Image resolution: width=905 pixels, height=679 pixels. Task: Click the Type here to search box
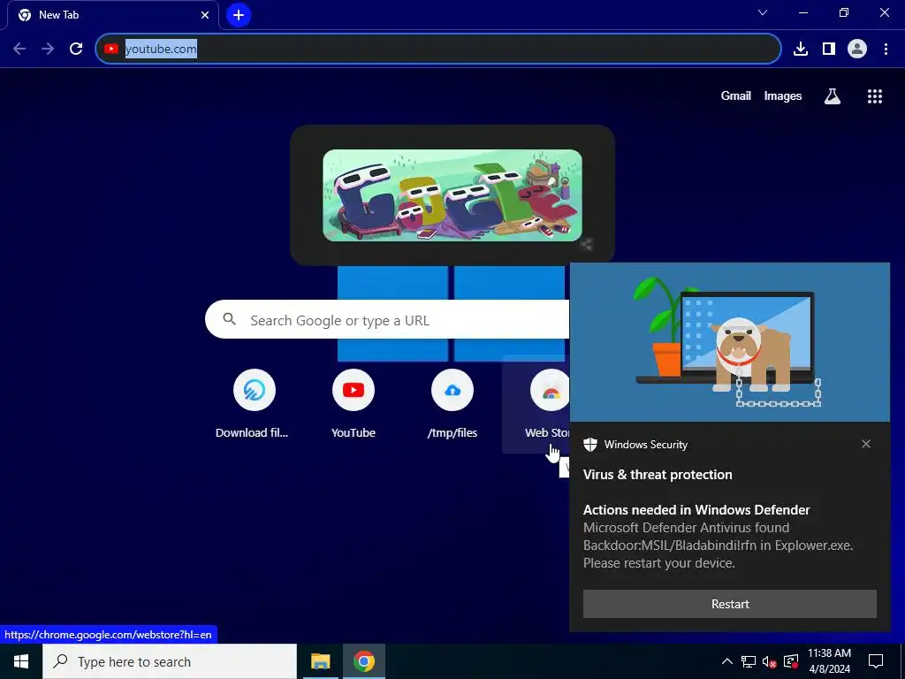tap(170, 661)
